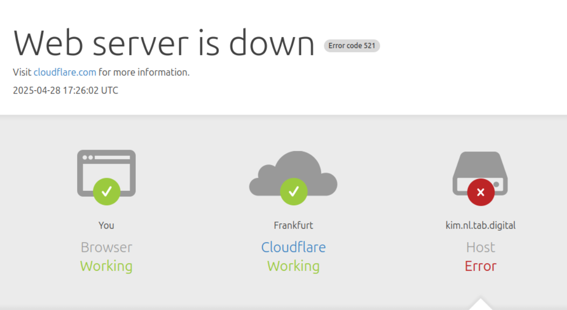Click the timestamp 2025-04-28 17:26:02 UTC
Screen dimensions: 567x310
click(x=65, y=90)
